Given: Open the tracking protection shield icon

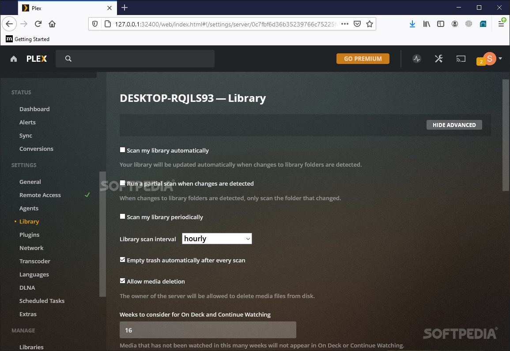Looking at the screenshot, I should point(95,24).
